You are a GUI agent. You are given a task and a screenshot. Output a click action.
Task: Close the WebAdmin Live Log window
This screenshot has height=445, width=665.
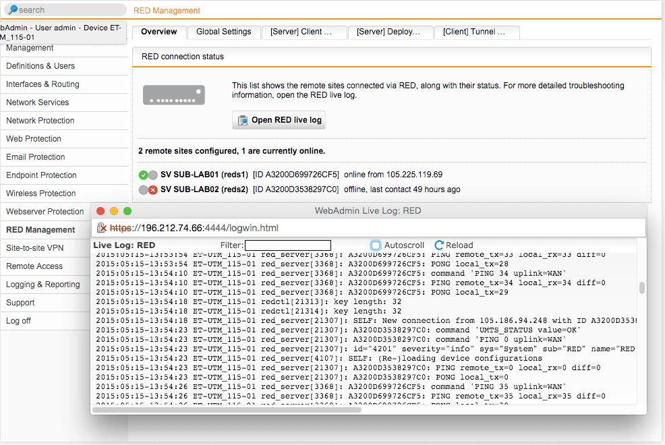click(100, 211)
